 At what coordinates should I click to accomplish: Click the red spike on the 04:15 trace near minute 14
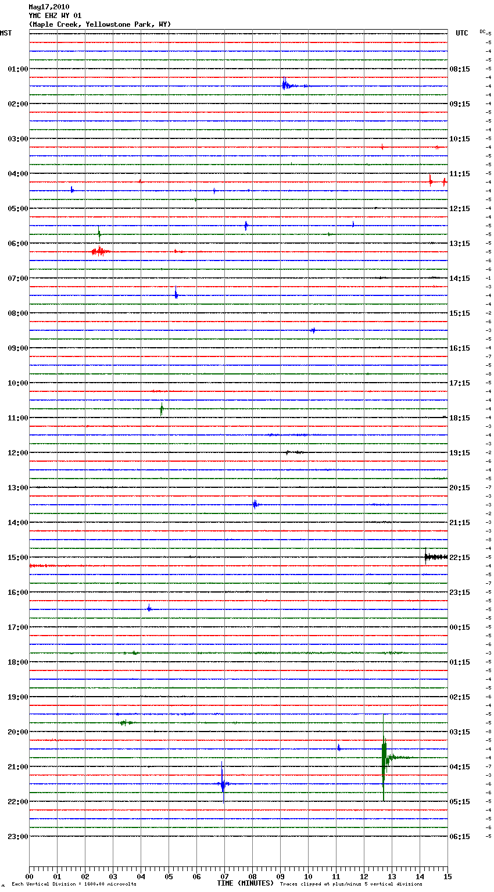point(431,181)
